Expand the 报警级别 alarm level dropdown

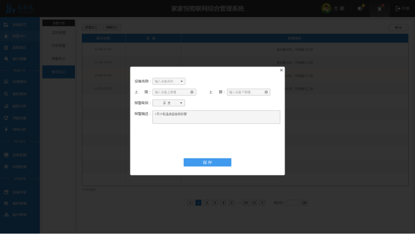pos(169,103)
